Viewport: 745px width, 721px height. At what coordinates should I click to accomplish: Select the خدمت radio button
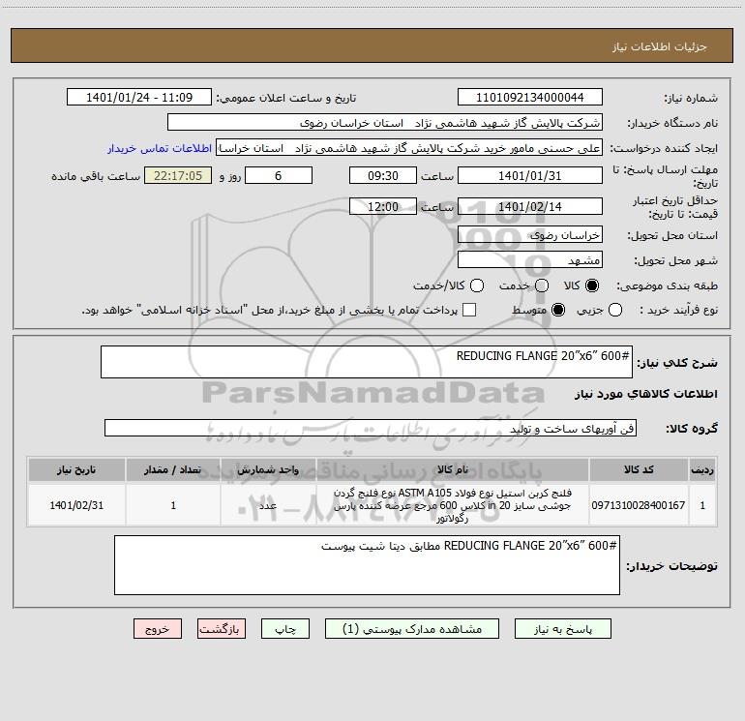click(x=542, y=285)
